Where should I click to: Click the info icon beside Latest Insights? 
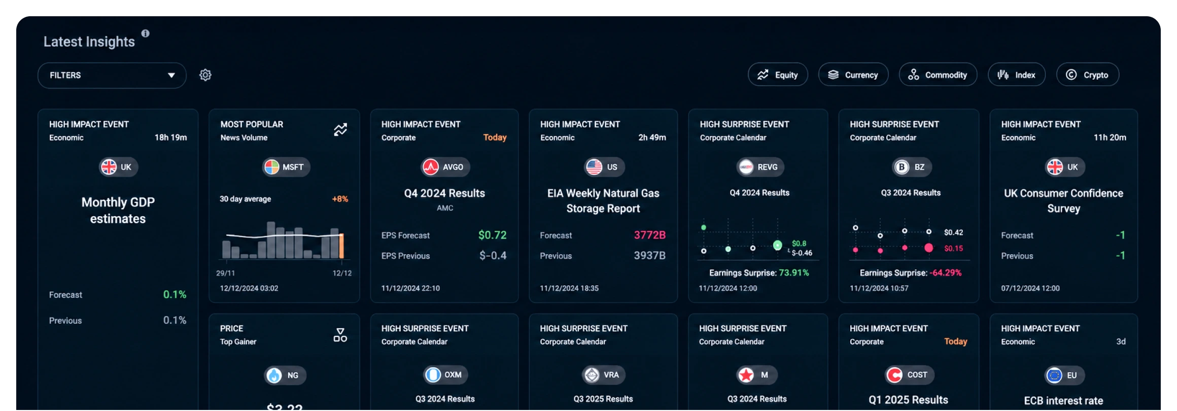145,33
